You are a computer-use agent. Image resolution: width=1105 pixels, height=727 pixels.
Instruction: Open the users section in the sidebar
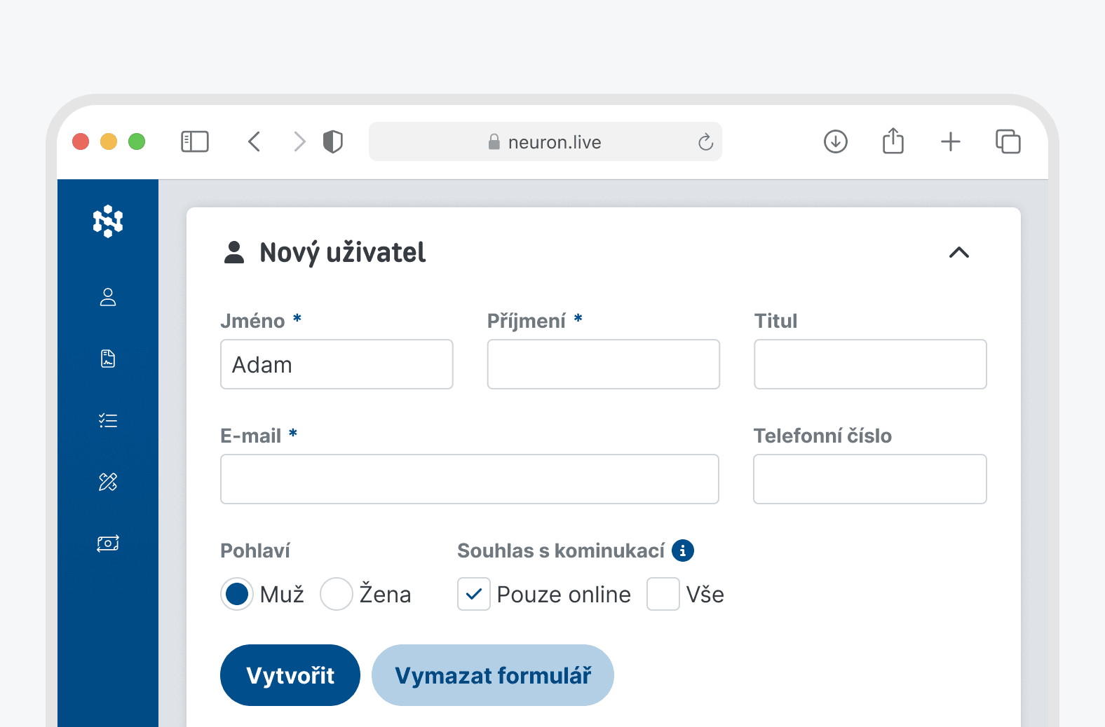tap(108, 297)
